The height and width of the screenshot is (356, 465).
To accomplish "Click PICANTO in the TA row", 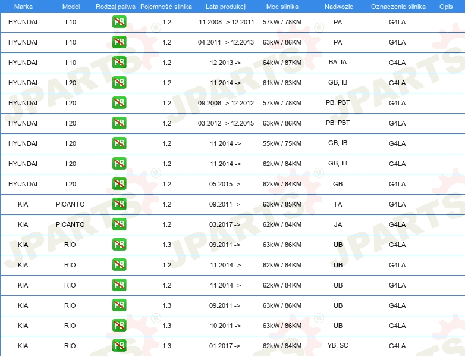I will click(70, 204).
